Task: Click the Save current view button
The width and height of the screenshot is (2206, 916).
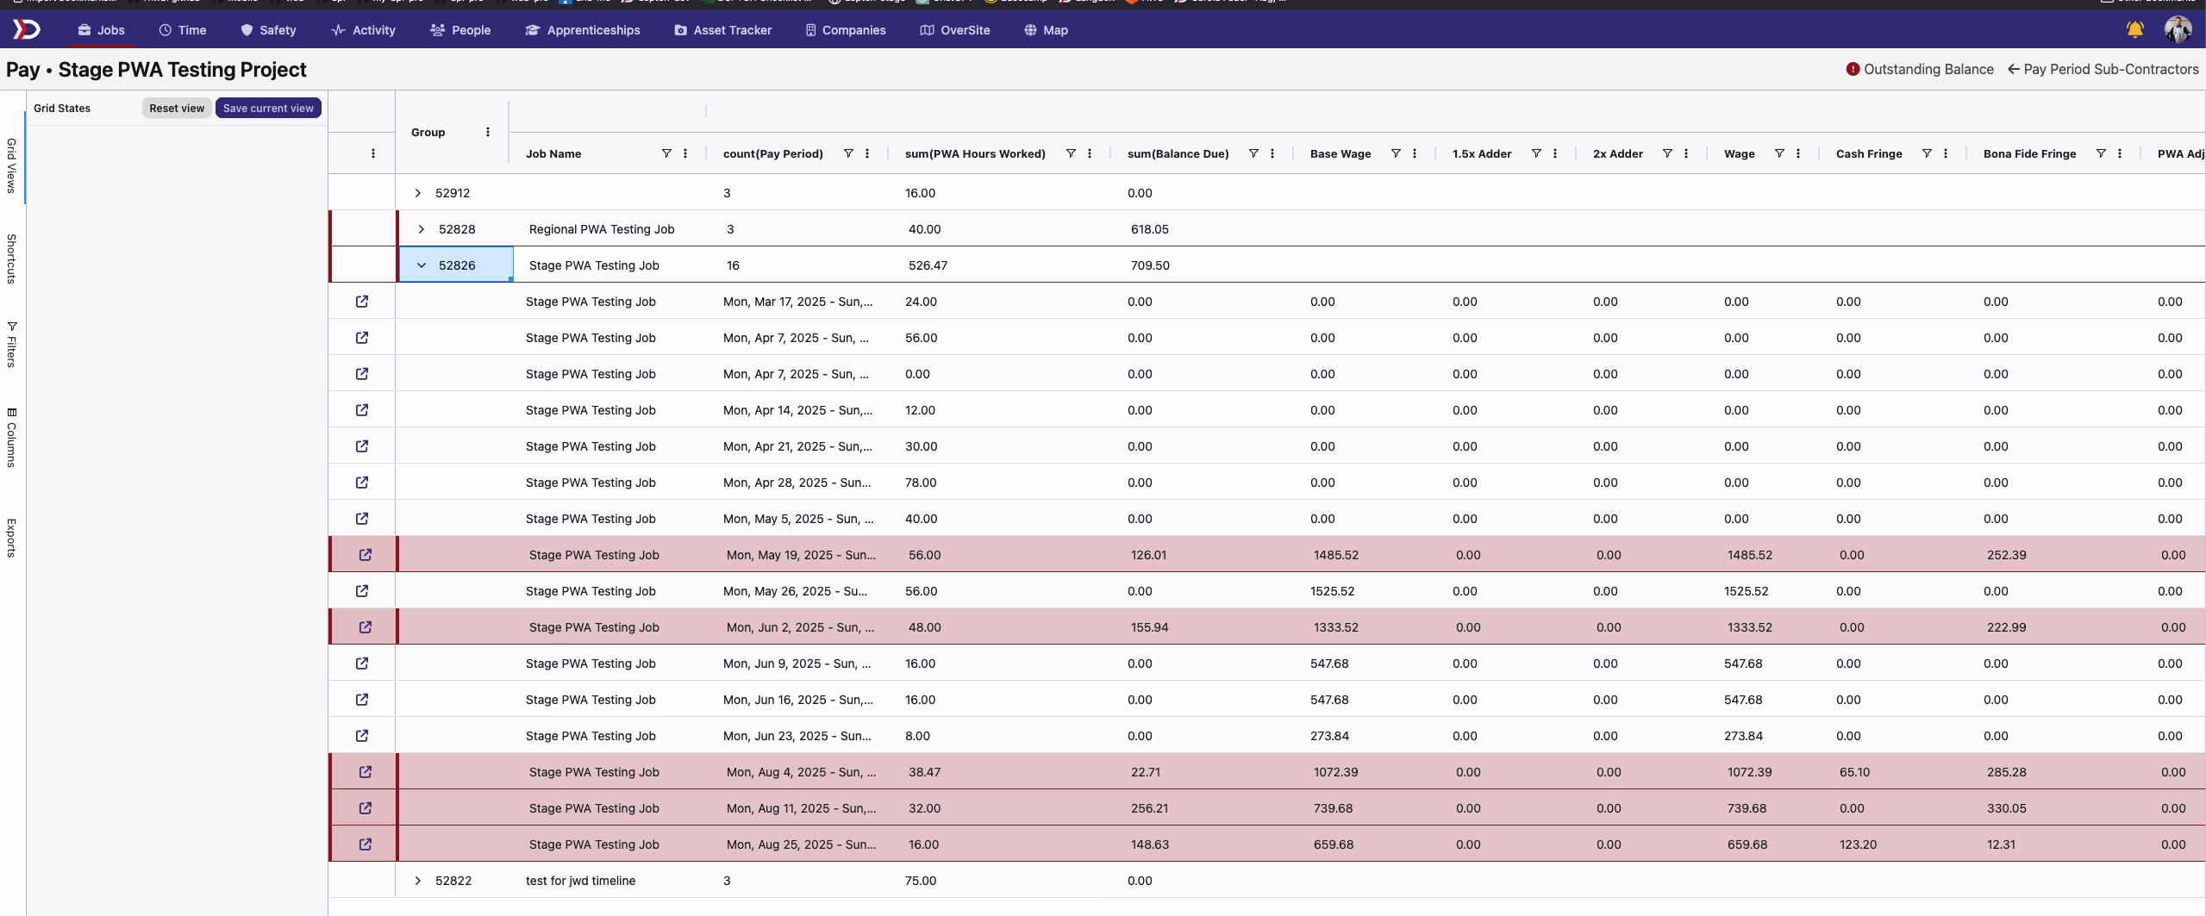Action: [x=268, y=109]
